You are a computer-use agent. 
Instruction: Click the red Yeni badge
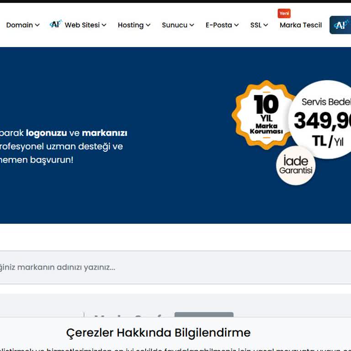coord(284,13)
